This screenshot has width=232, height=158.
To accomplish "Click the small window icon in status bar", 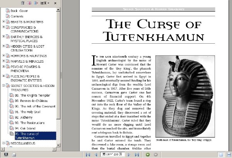I will (x=14, y=155).
